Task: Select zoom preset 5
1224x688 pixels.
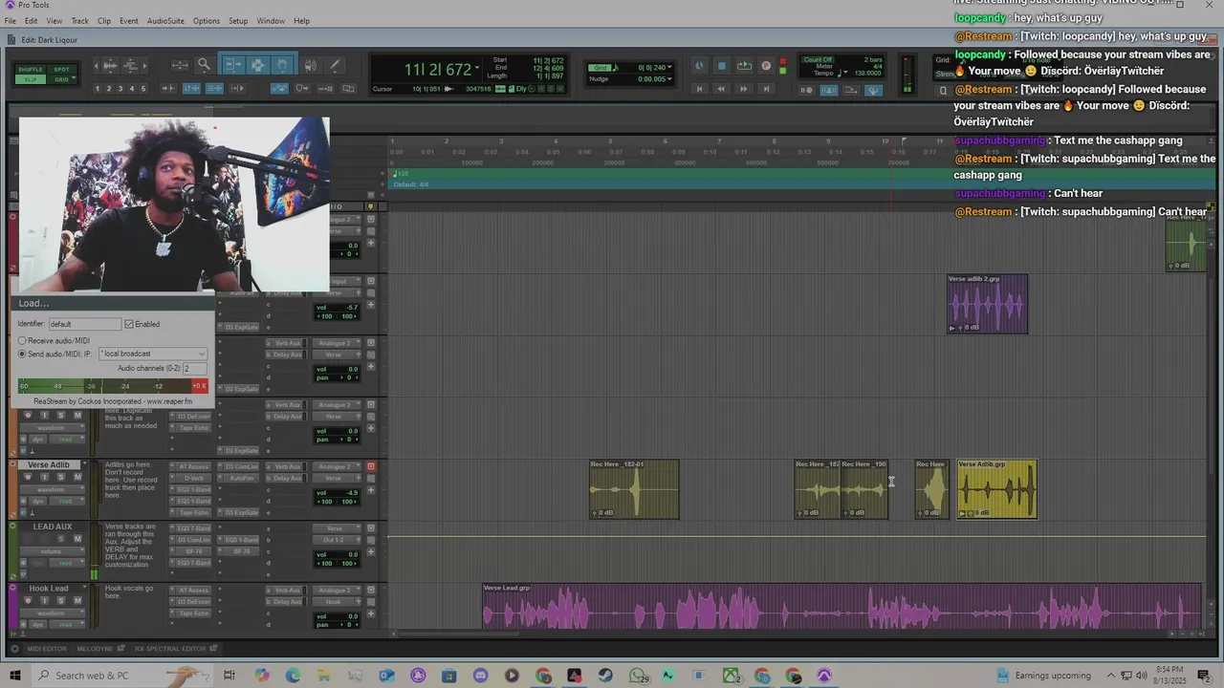Action: 143,89
